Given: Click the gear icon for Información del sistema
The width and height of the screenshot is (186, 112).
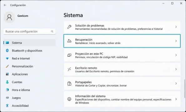Looking at the screenshot, I should pos(69,99).
